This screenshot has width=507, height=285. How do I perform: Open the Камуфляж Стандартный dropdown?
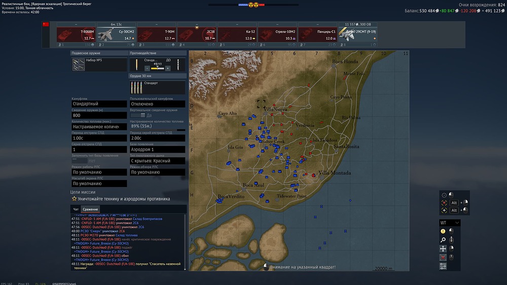tap(99, 104)
